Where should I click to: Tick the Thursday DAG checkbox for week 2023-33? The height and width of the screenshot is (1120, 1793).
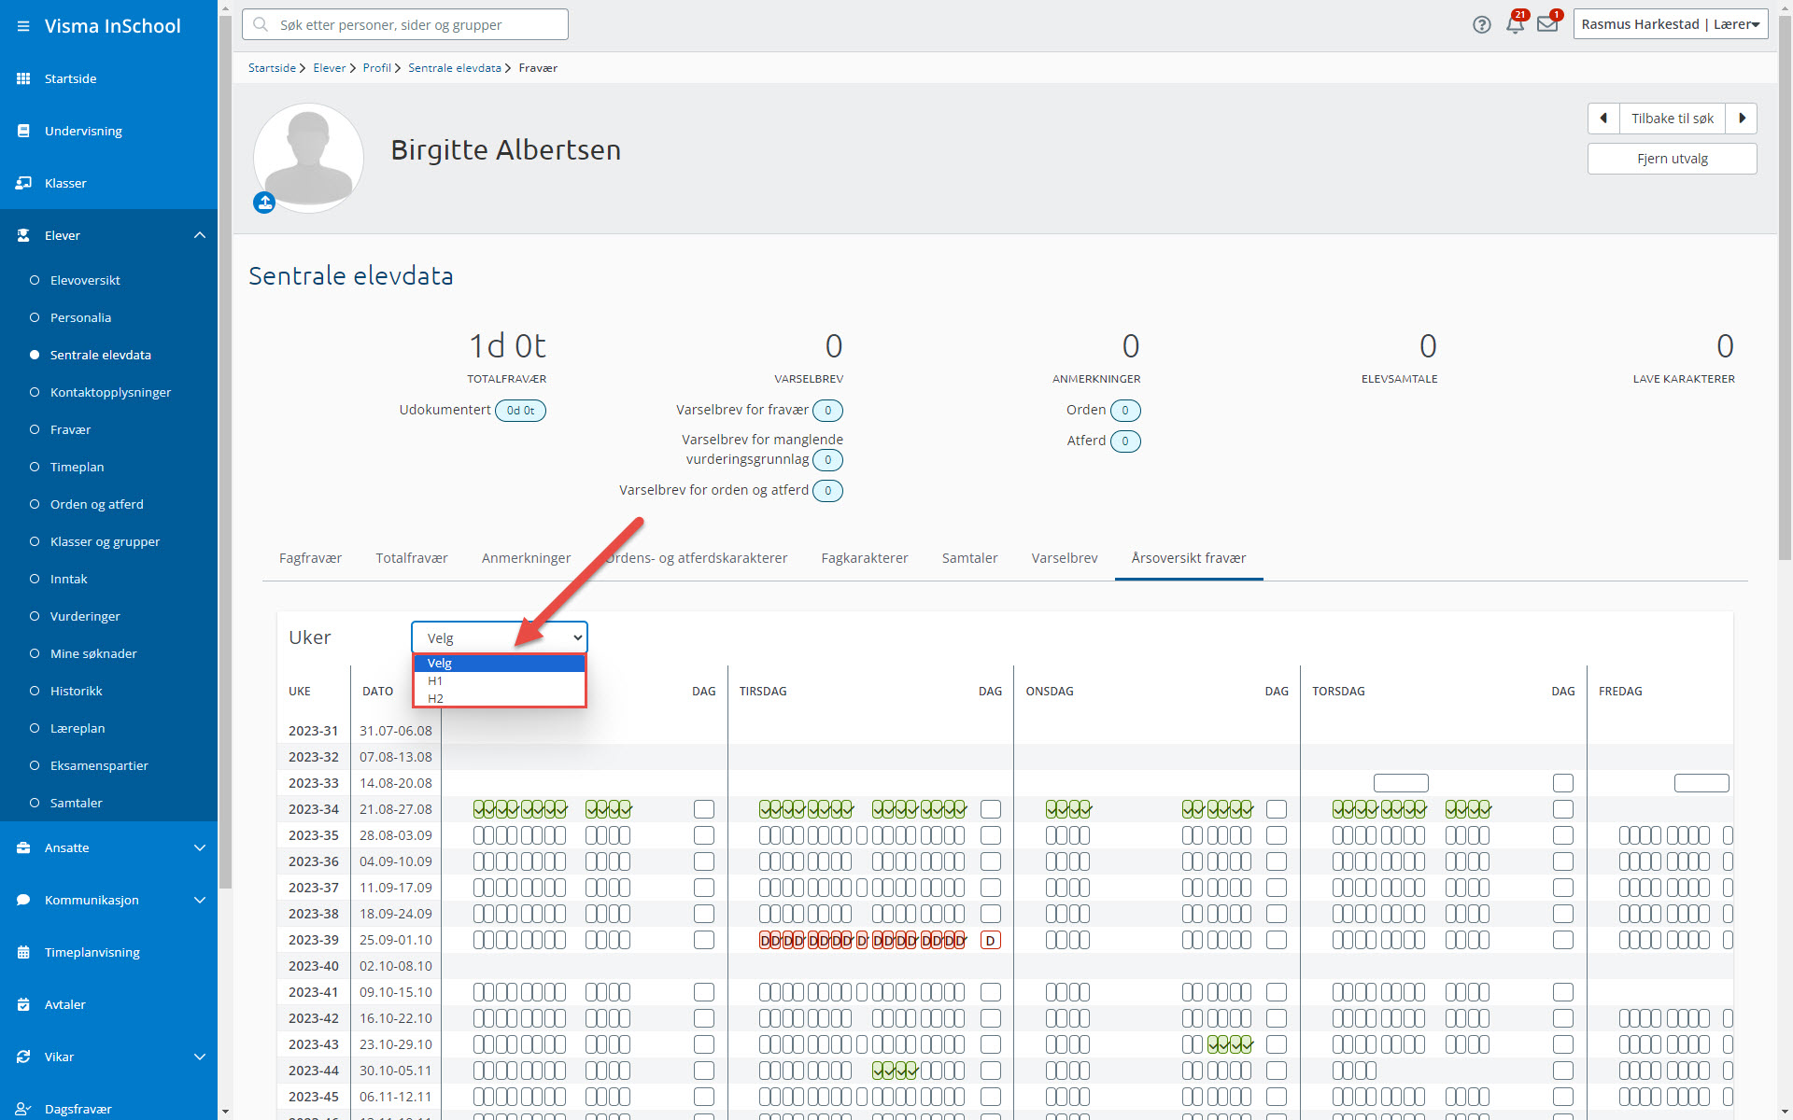pyautogui.click(x=1563, y=783)
